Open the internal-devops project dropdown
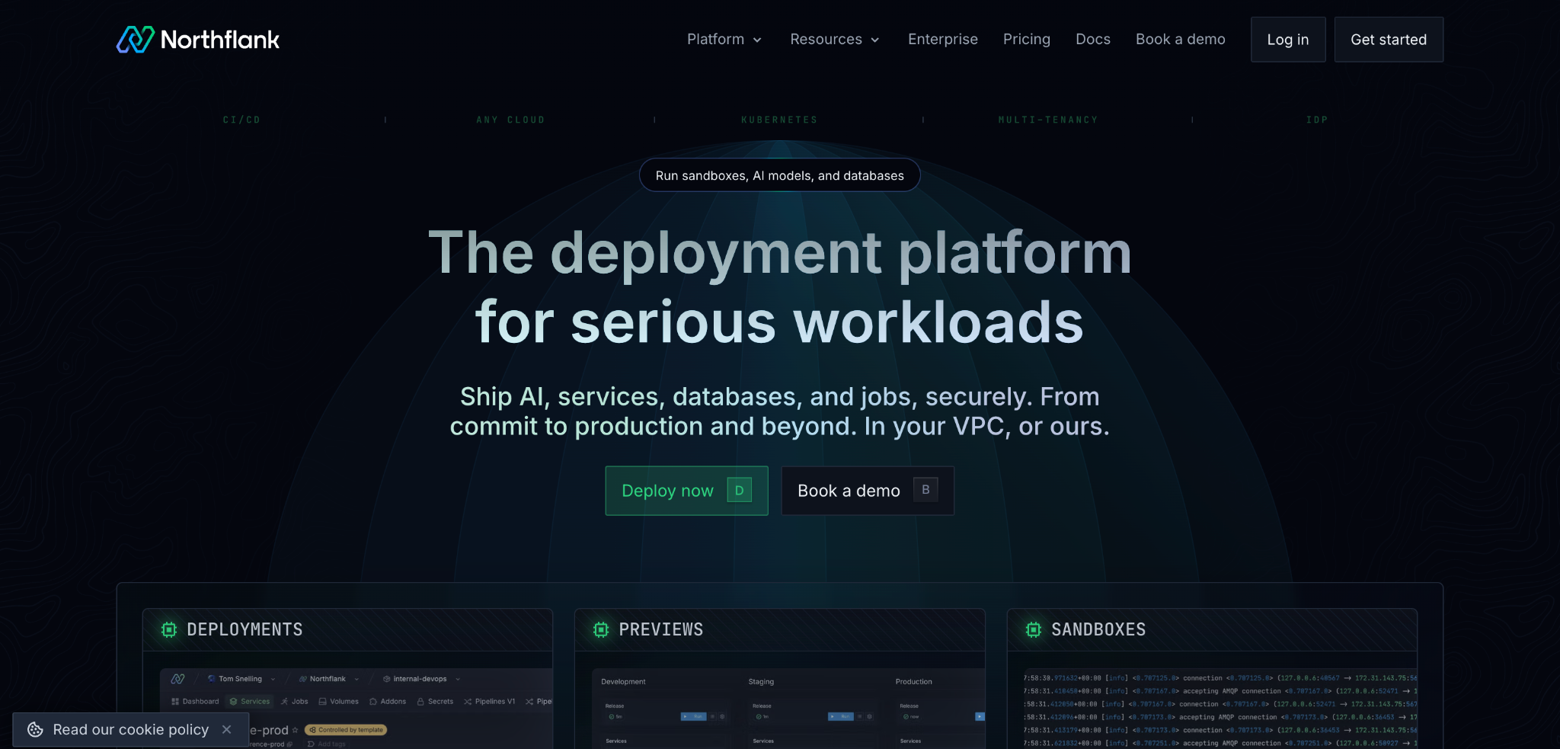 [421, 679]
